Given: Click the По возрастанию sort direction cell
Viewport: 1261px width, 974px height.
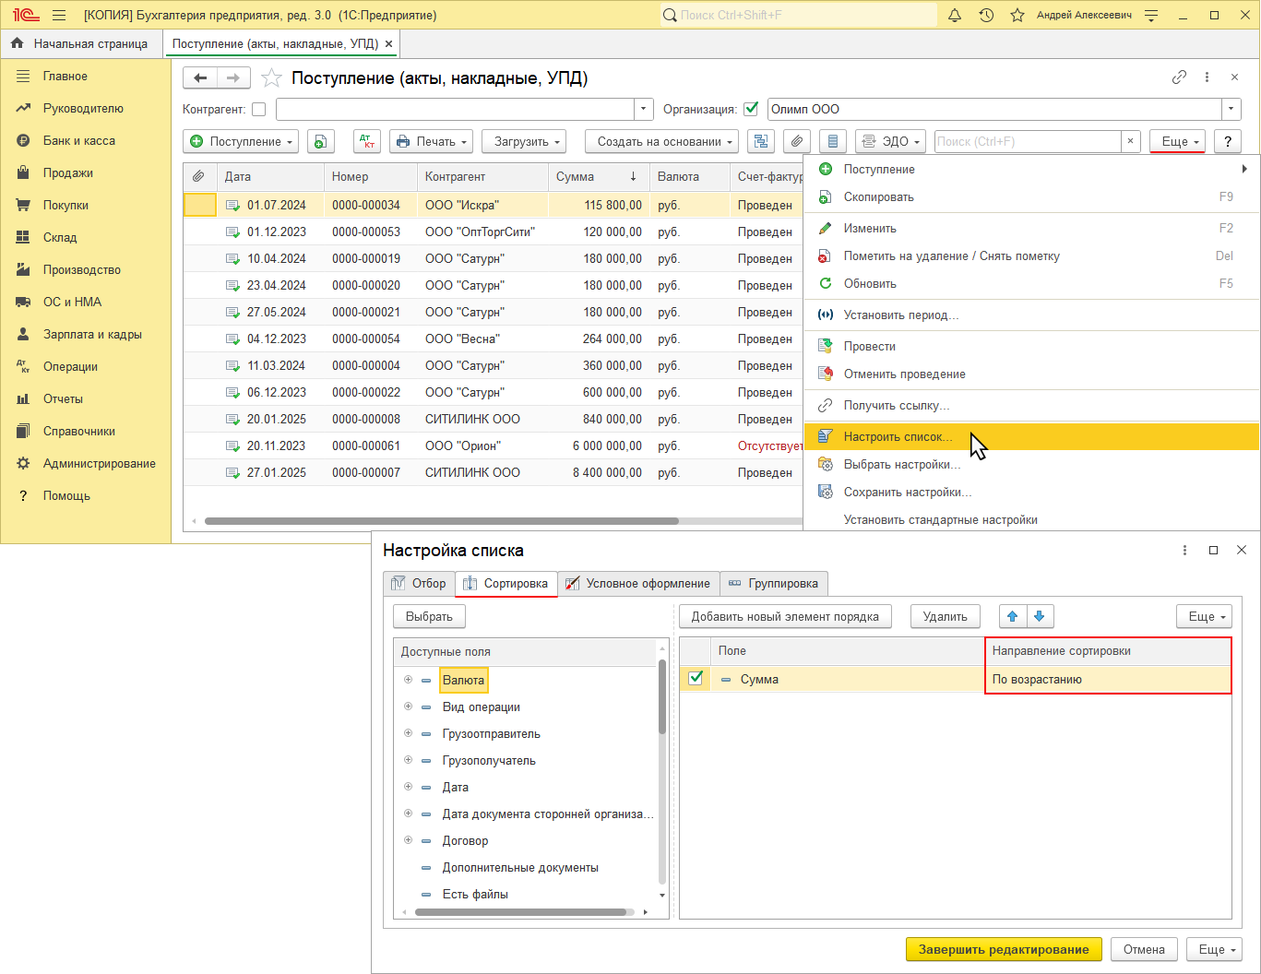Looking at the screenshot, I should click(1108, 679).
